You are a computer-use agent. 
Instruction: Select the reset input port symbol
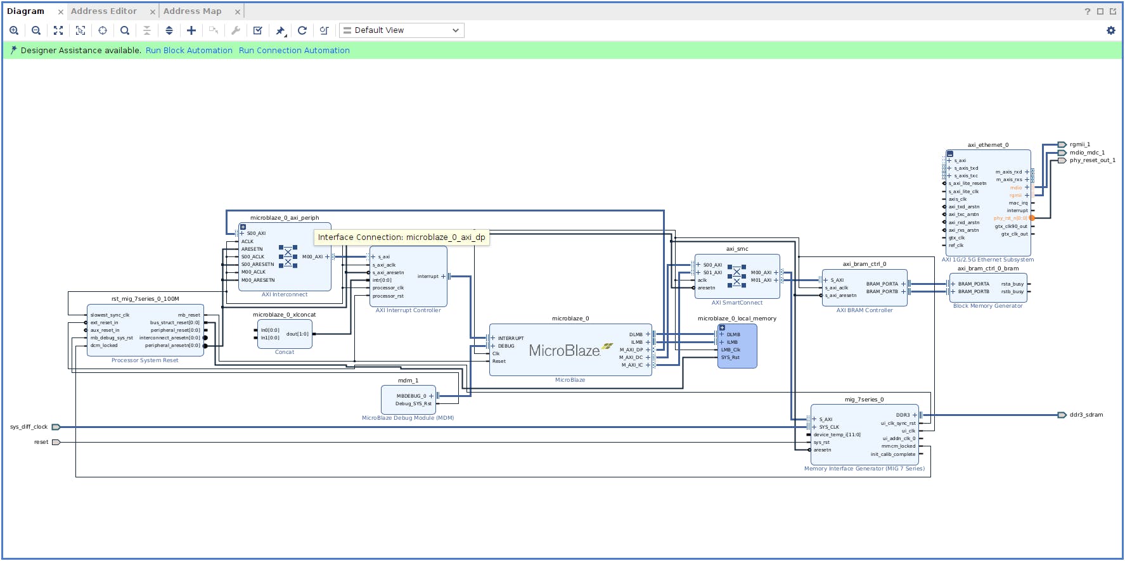[56, 442]
